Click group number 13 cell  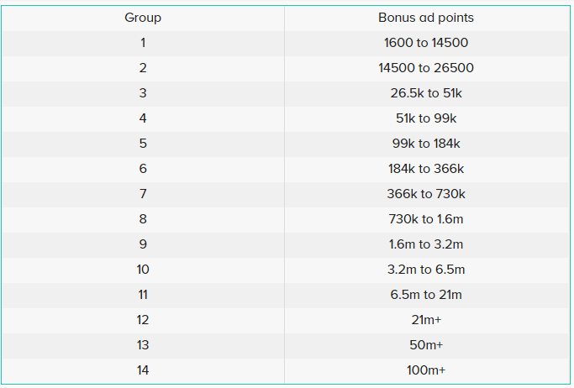143,345
